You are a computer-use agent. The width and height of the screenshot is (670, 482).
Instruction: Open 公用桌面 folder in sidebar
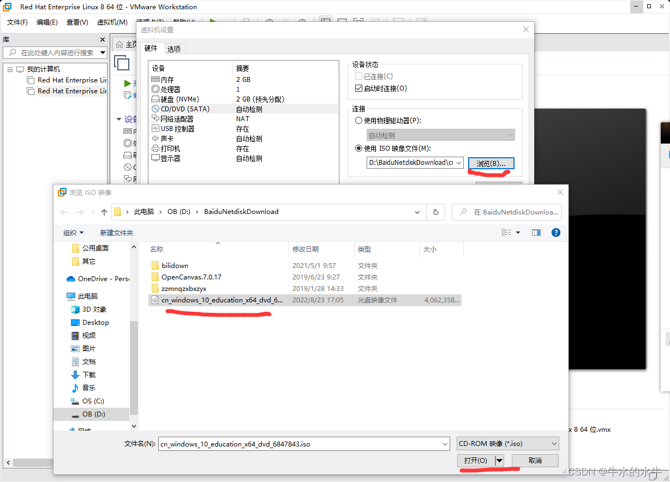click(91, 248)
